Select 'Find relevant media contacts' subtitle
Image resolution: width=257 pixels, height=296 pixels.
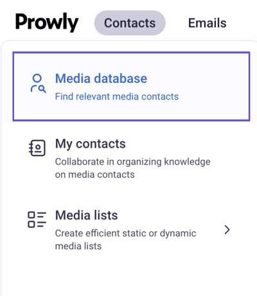coord(117,96)
